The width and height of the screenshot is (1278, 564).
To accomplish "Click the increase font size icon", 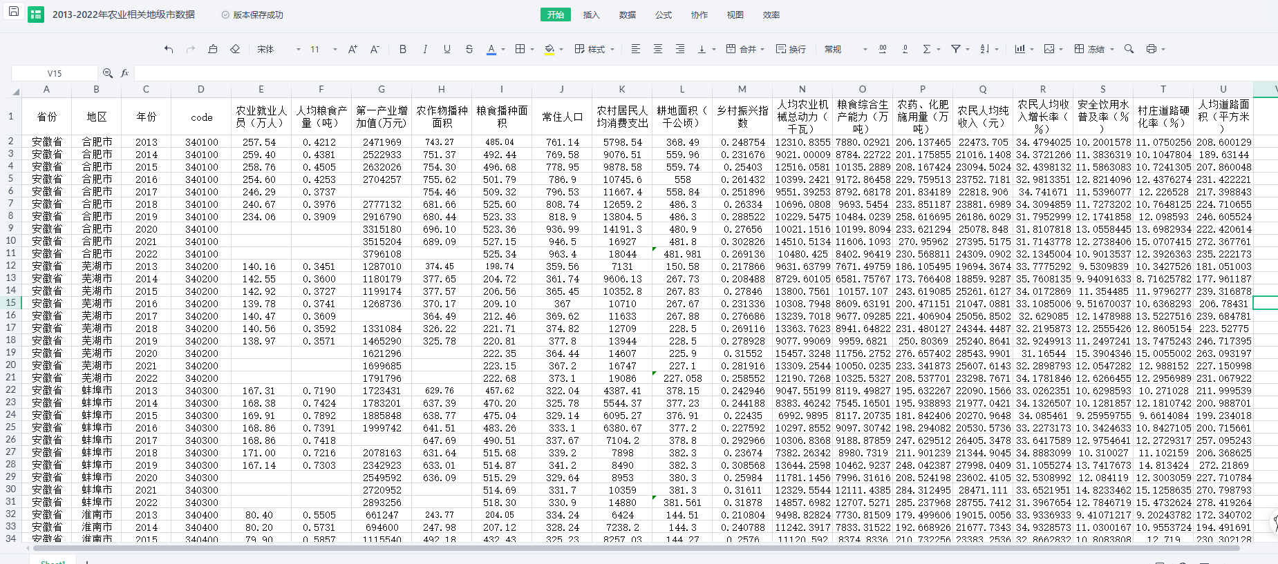I will [x=353, y=49].
